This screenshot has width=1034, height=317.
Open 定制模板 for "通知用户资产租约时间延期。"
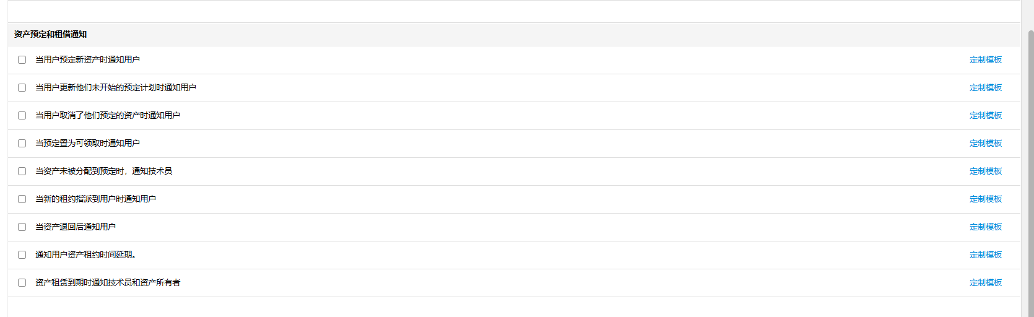tap(985, 255)
